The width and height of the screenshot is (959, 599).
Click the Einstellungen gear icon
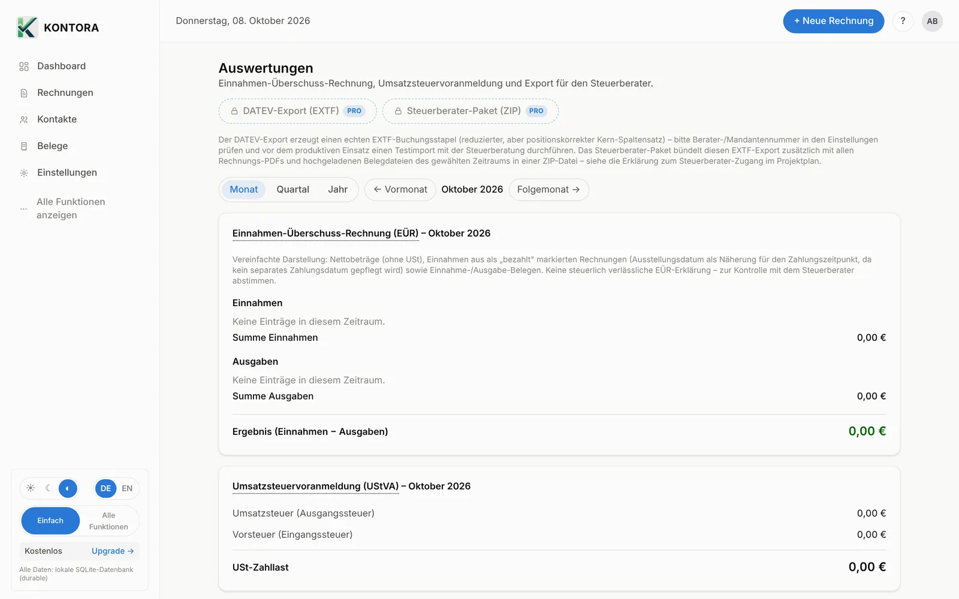(24, 173)
